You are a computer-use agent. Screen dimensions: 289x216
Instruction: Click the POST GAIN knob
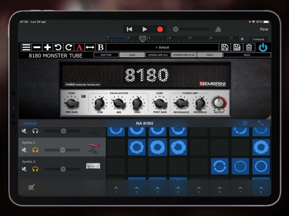pos(160,103)
